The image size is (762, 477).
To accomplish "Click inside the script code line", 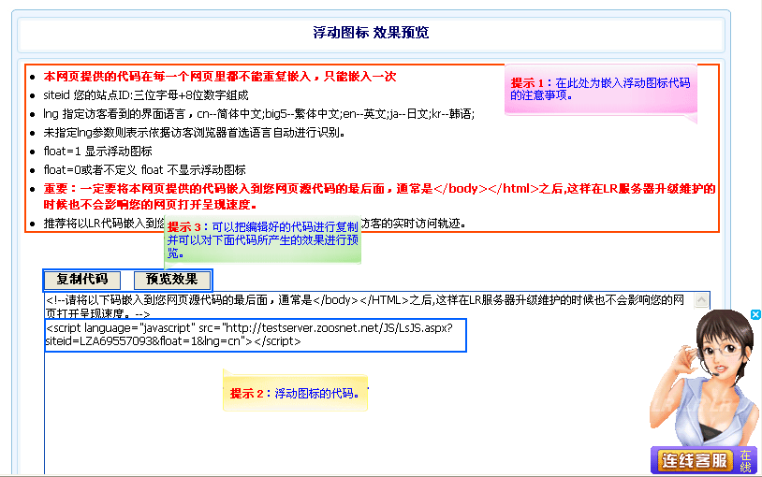I will point(253,335).
